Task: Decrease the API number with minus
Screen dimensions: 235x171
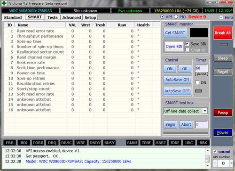Action: [215, 163]
